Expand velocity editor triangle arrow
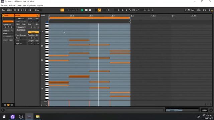The width and height of the screenshot is (214, 120). coord(42,105)
